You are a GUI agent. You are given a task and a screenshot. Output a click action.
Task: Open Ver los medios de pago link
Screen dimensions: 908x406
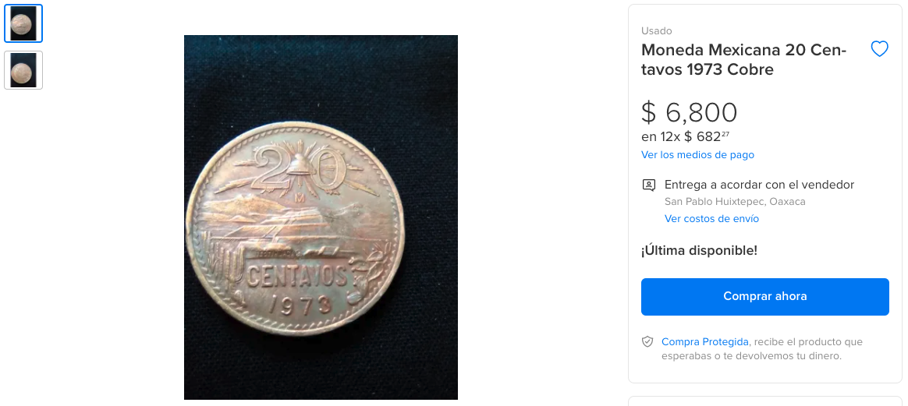click(697, 155)
